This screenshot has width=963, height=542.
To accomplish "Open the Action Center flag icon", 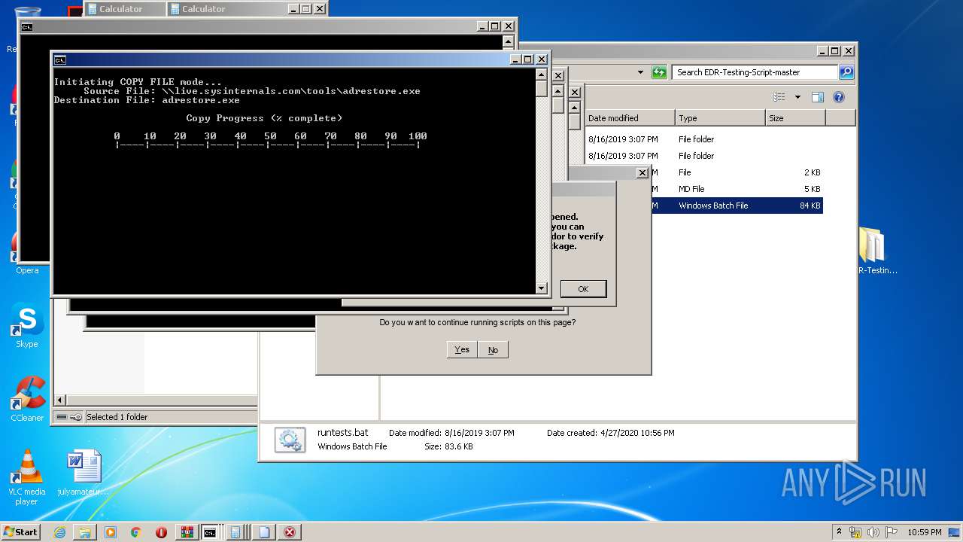I will tap(892, 532).
